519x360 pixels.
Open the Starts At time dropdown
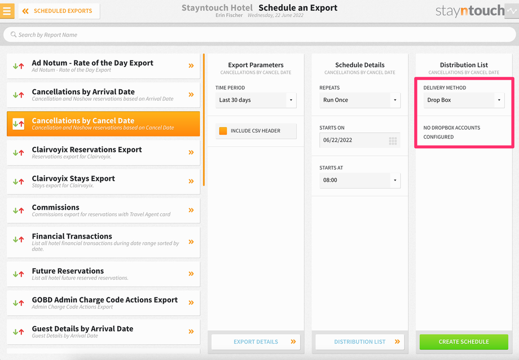point(360,180)
